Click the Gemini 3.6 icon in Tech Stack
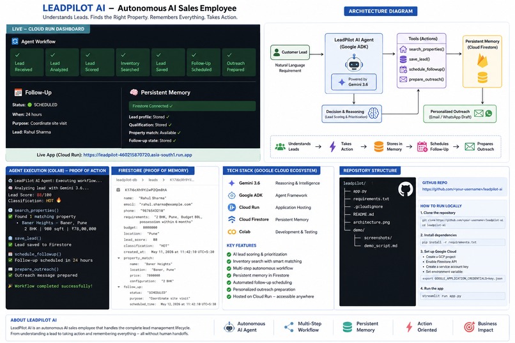 pyautogui.click(x=231, y=183)
